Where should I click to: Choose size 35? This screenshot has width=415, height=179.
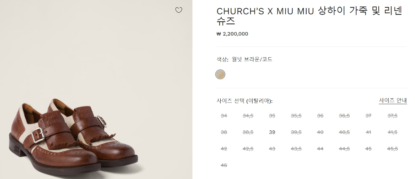272,116
